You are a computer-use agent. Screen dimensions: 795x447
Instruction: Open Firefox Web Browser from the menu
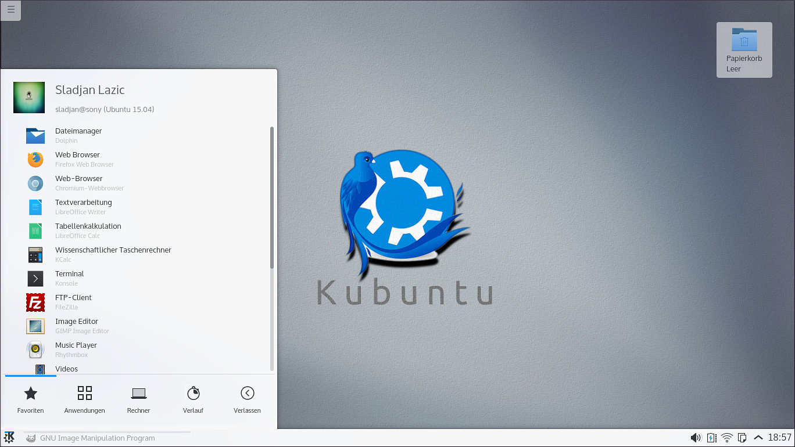(x=77, y=159)
